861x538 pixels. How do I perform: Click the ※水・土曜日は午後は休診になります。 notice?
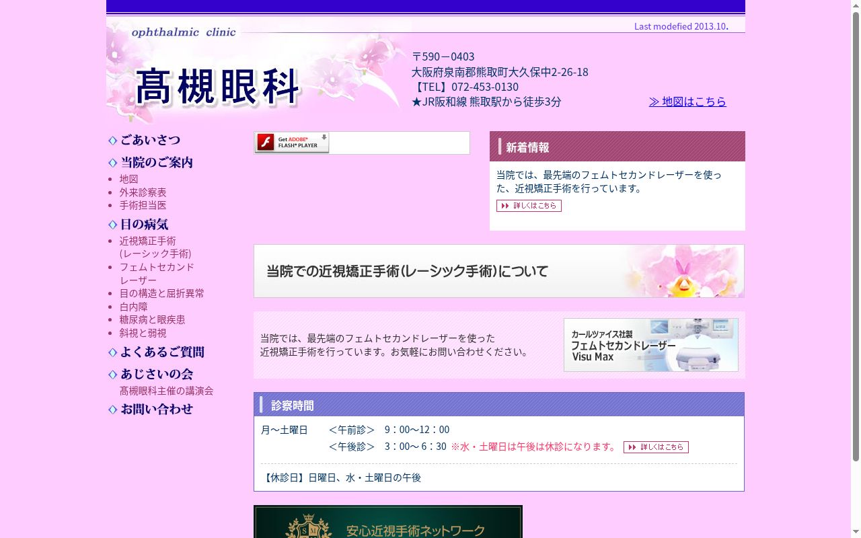click(534, 447)
